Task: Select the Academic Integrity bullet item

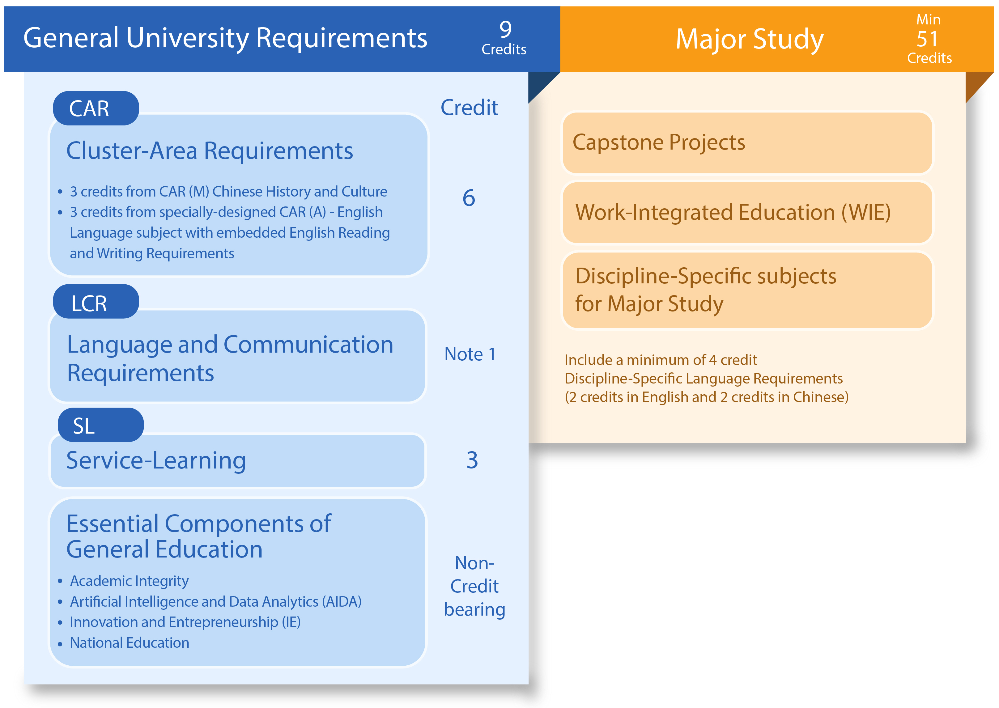Action: point(129,581)
